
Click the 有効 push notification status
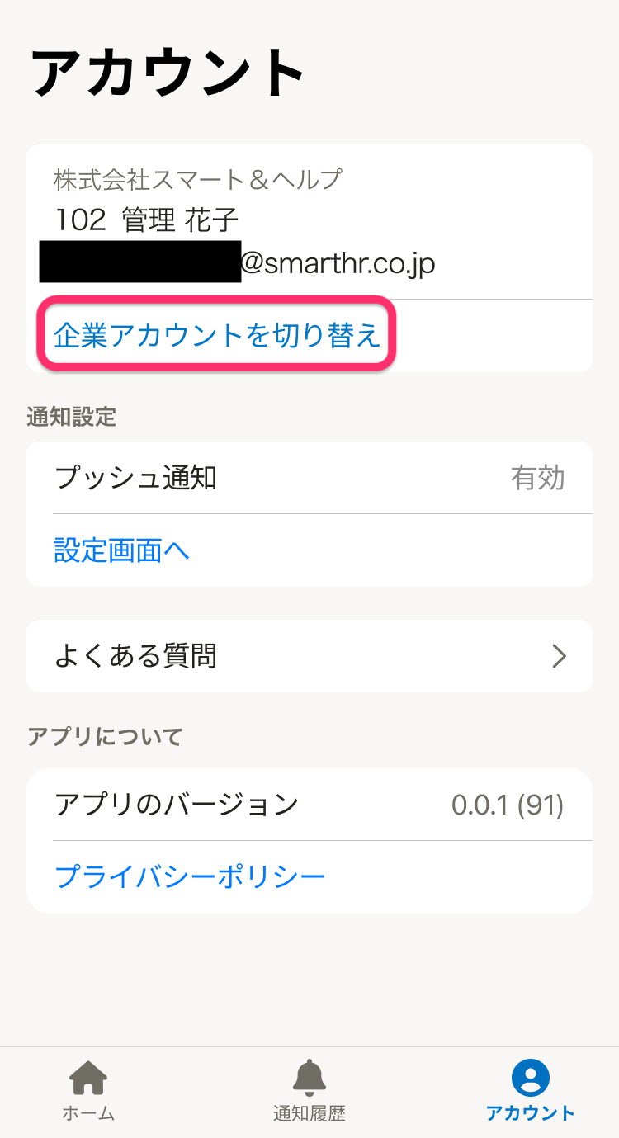pyautogui.click(x=537, y=478)
